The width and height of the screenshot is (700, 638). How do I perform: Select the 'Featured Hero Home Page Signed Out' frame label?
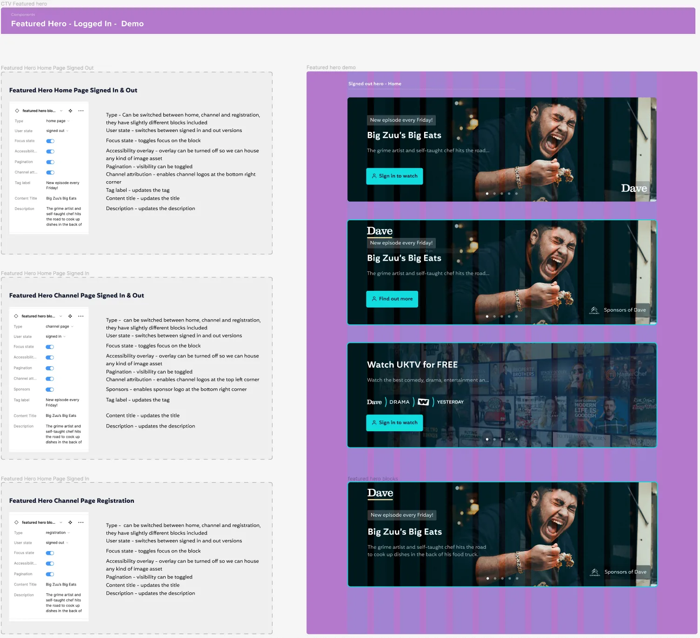[x=47, y=68]
